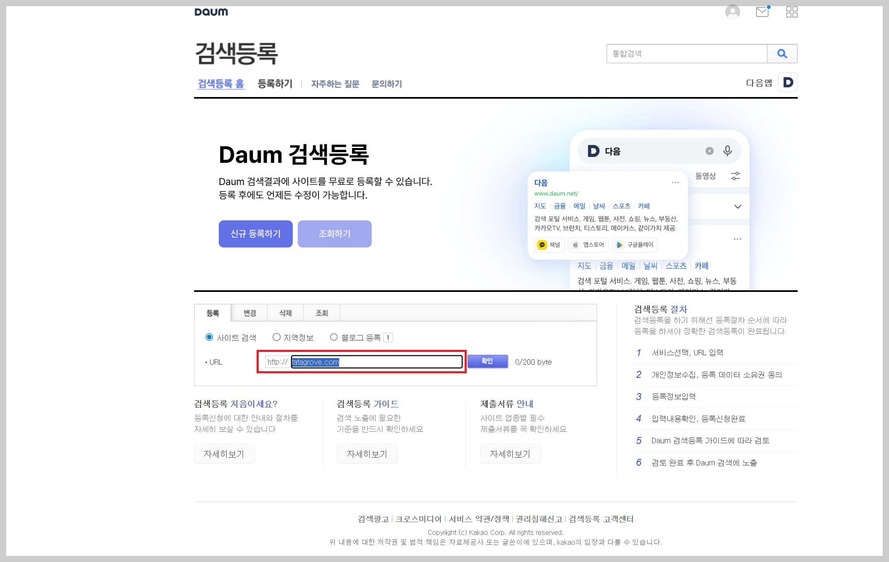
Task: Switch to the 삭제 tab
Action: pos(285,313)
